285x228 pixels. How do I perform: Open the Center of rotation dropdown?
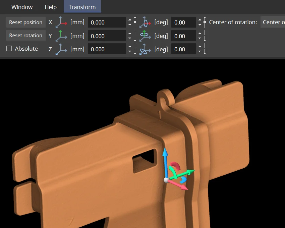tap(273, 22)
